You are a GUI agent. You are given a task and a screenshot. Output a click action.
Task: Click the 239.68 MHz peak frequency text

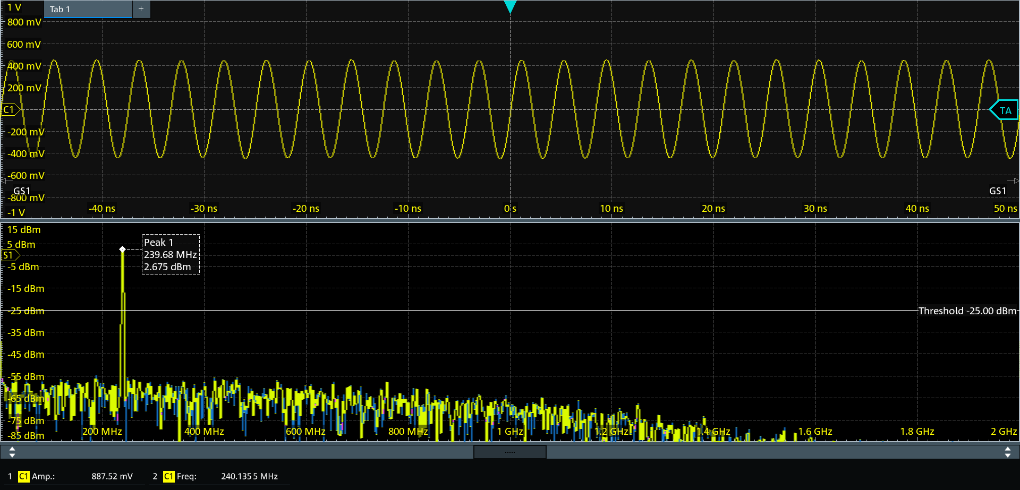point(171,255)
